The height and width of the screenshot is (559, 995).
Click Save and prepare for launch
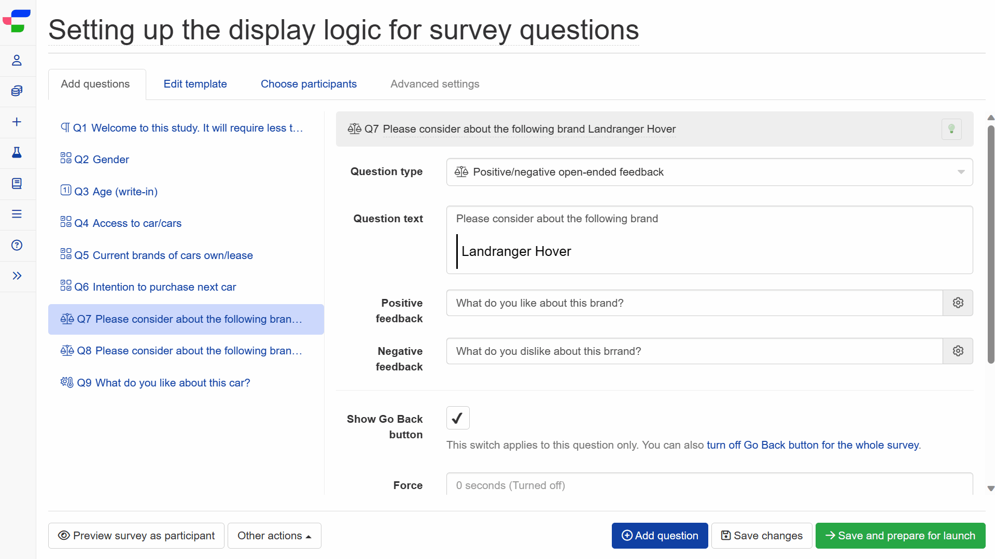(x=900, y=536)
